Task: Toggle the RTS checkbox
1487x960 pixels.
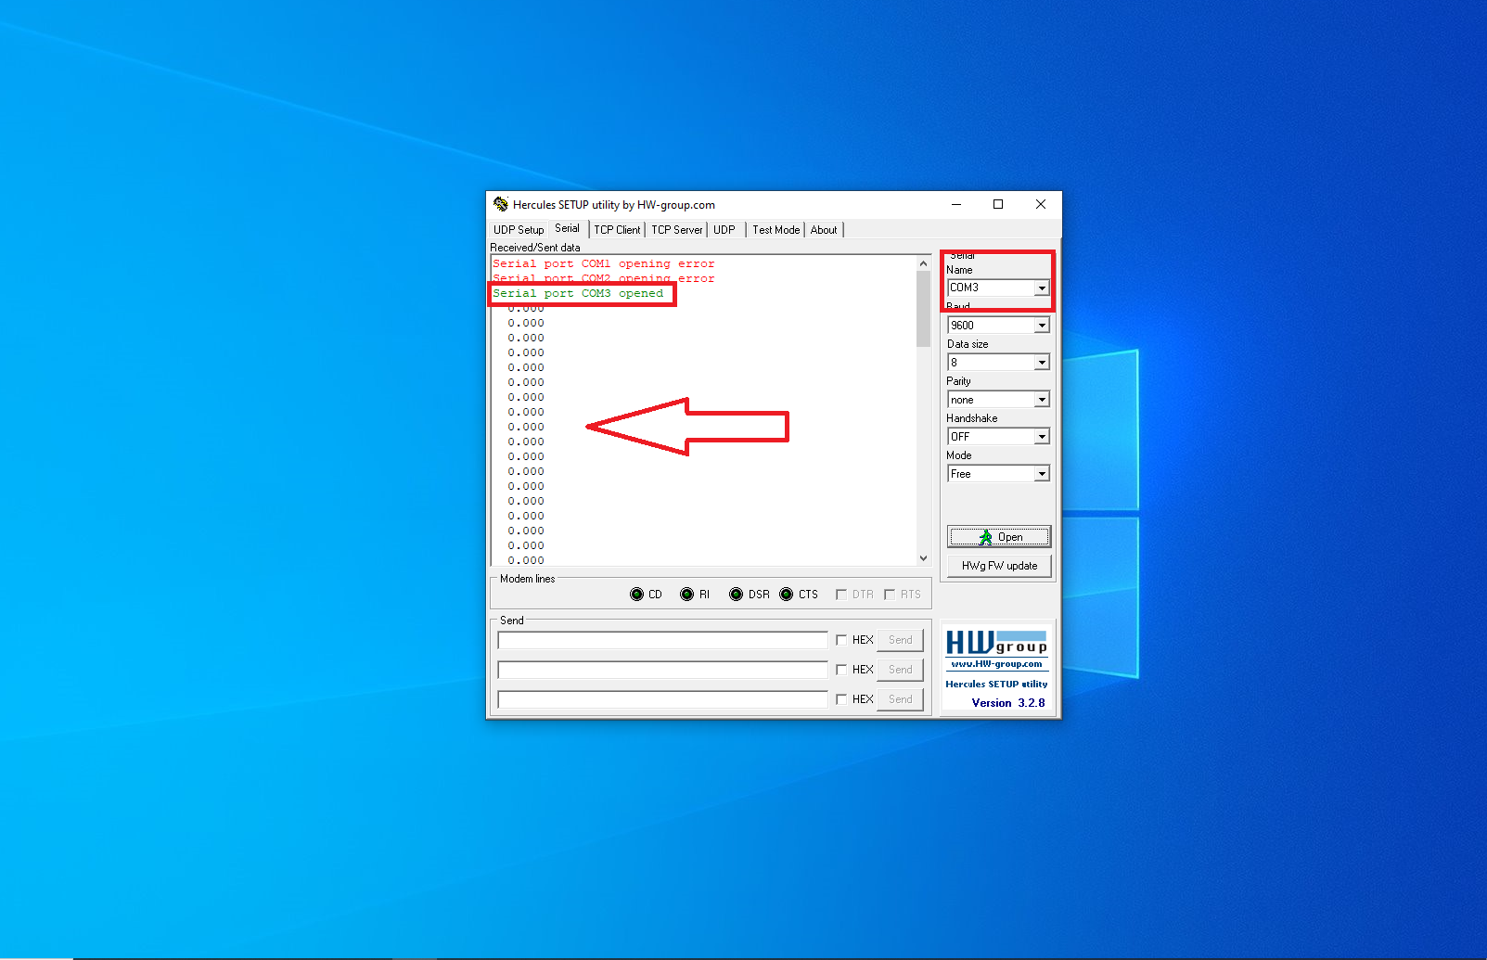Action: [x=890, y=595]
